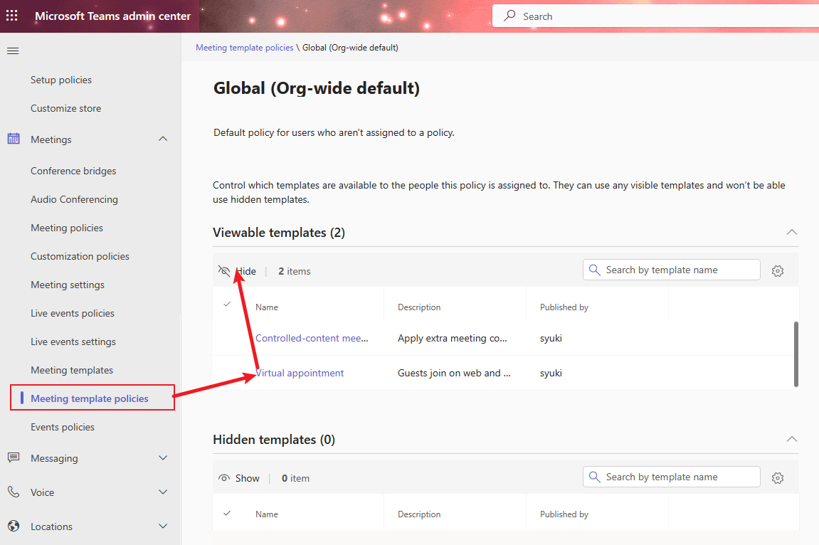Toggle select-all check in Hidden templates header
This screenshot has height=545, width=819.
click(227, 513)
